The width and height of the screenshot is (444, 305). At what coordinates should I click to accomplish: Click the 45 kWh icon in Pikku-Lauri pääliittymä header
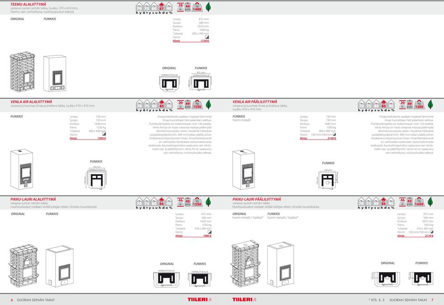(409, 202)
